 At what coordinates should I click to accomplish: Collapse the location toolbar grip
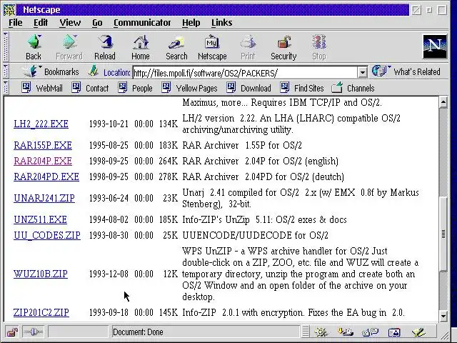pos(6,71)
